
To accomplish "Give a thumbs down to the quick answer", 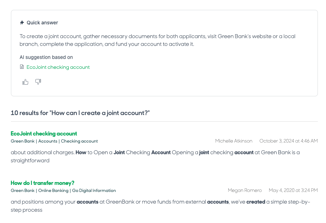I will tap(38, 82).
